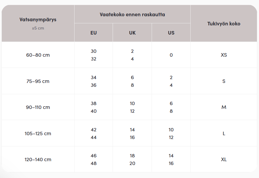Image resolution: width=259 pixels, height=178 pixels.
Task: Select the M belt size cell
Action: coord(224,107)
